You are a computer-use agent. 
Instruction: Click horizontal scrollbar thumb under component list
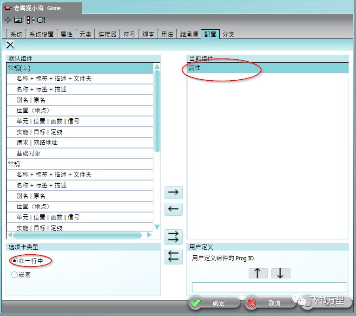point(77,235)
